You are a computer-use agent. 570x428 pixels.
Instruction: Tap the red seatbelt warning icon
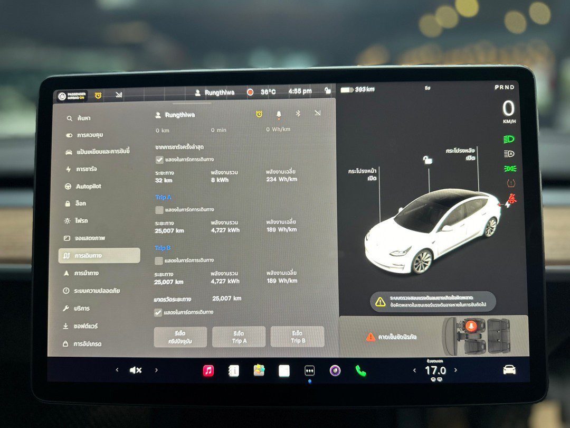pos(512,198)
